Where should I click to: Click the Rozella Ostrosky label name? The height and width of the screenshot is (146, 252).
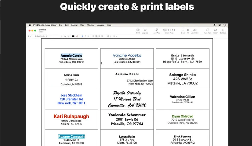(127, 93)
